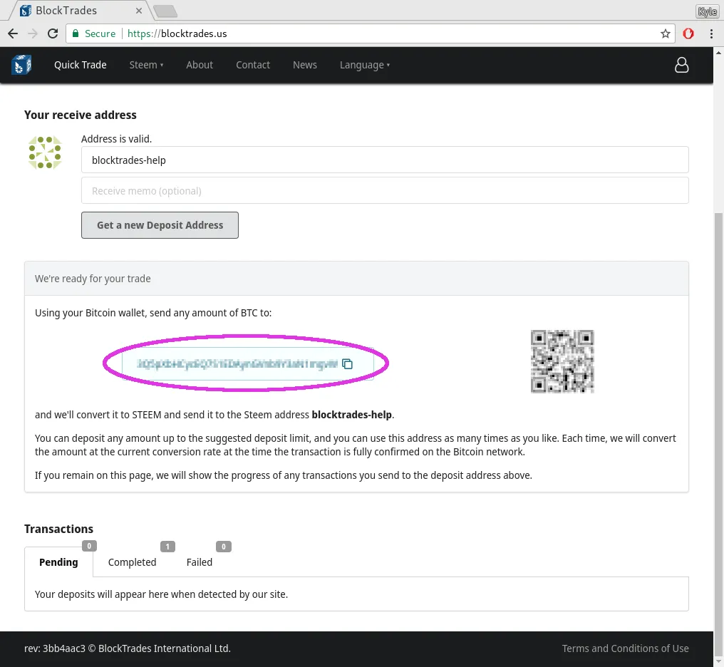Click the Opera extension icon
The height and width of the screenshot is (667, 724).
point(688,33)
